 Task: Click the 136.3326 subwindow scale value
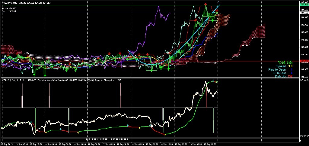click(304, 80)
